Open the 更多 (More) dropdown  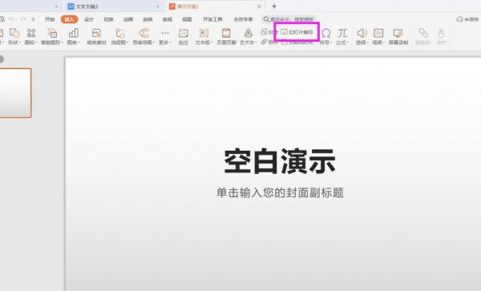165,37
